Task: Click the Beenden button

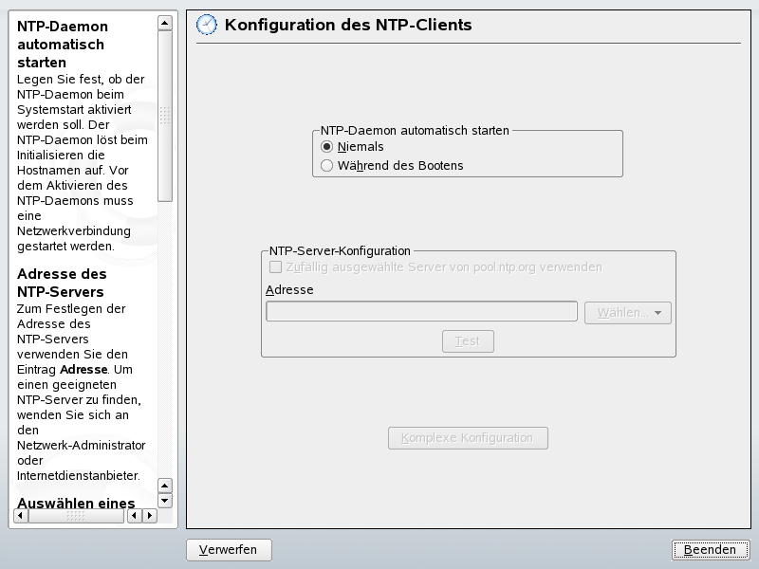Action: tap(710, 549)
